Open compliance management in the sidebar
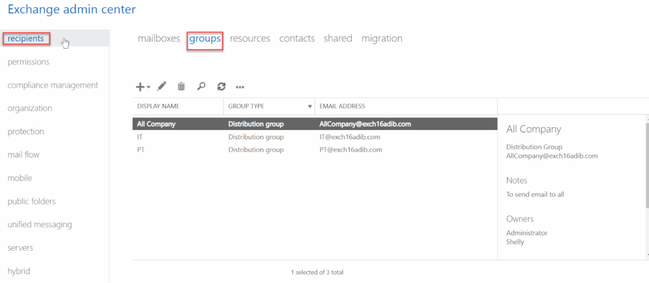Image resolution: width=649 pixels, height=283 pixels. (x=53, y=85)
